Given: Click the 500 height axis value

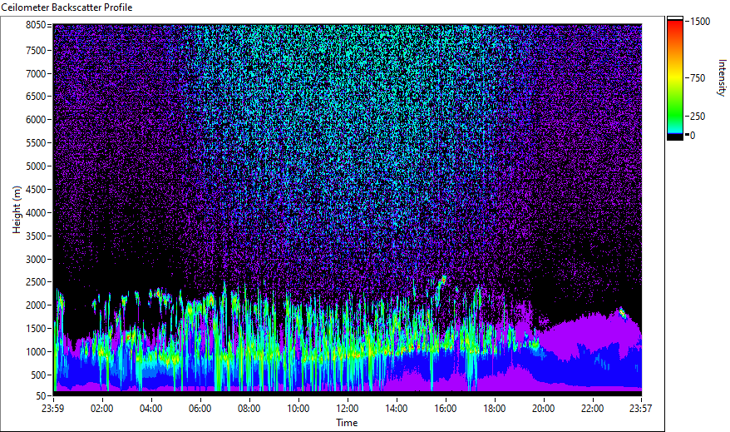Looking at the screenshot, I should (x=38, y=375).
